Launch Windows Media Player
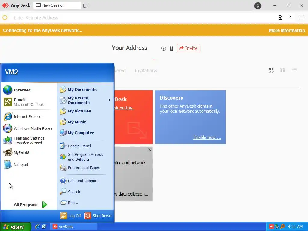Viewport: 308px width, 231px height. (29, 128)
